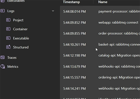Select the ordering-api Migration row
140x99 pixels.
(100, 77)
